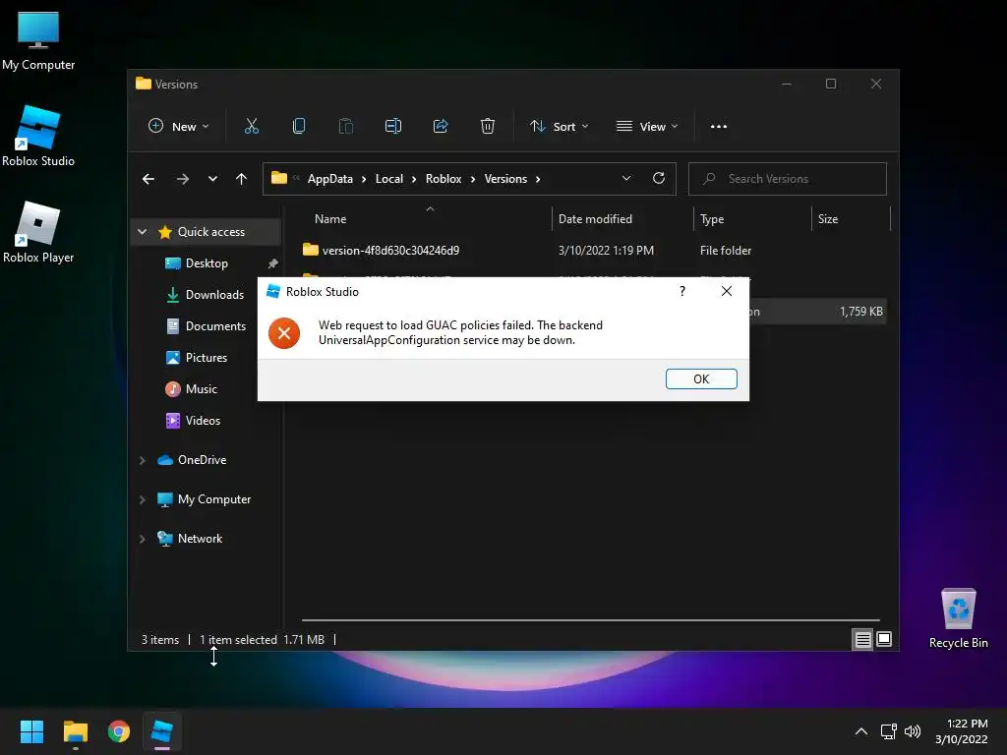Screen dimensions: 1007x755
Task: Click the Share icon in the toolbar
Action: tap(441, 127)
